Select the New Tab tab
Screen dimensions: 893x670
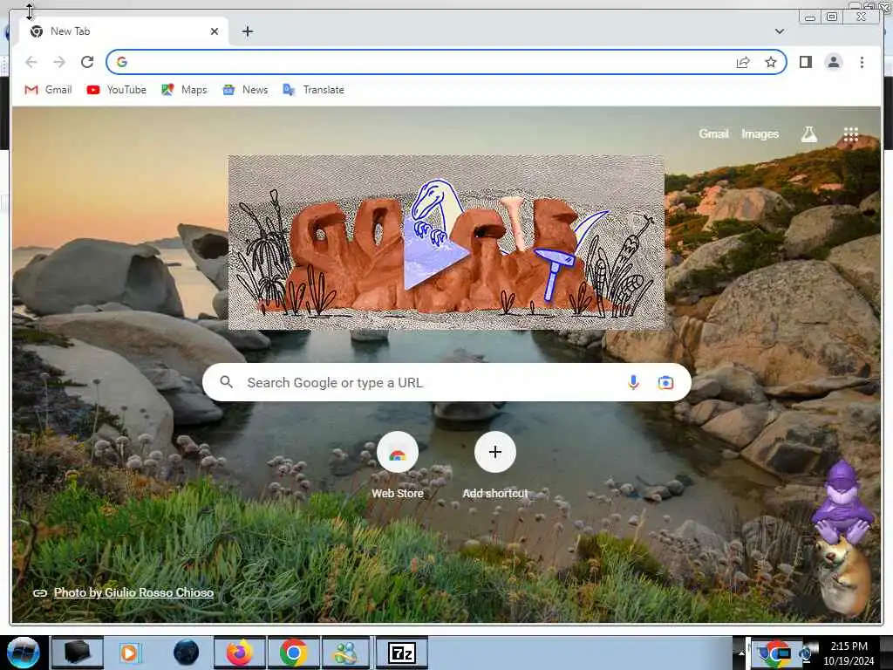(x=124, y=31)
